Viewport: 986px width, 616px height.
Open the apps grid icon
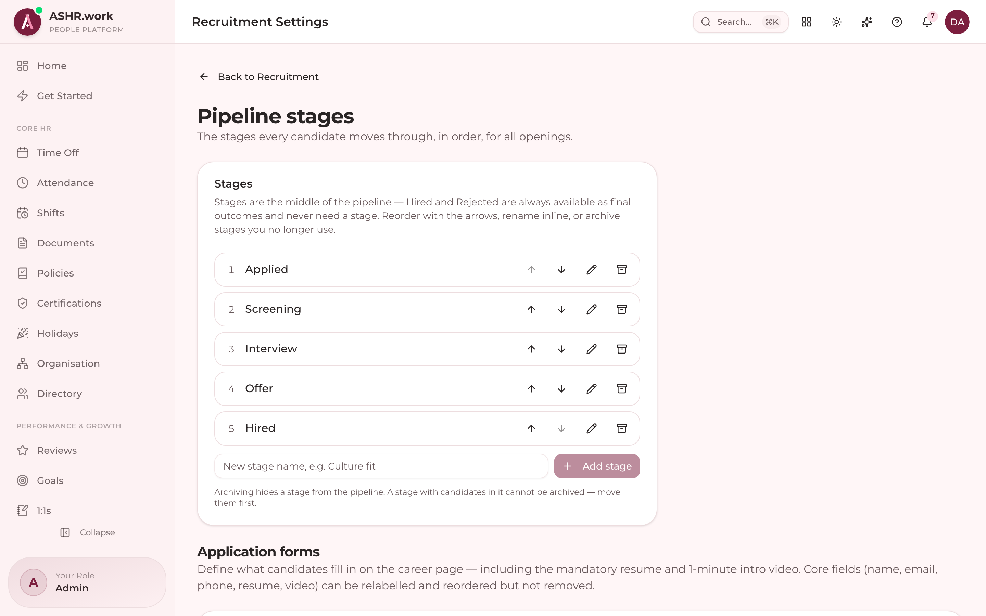806,22
